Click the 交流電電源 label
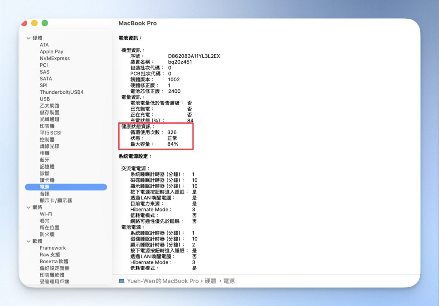This screenshot has width=439, height=306. (x=135, y=168)
